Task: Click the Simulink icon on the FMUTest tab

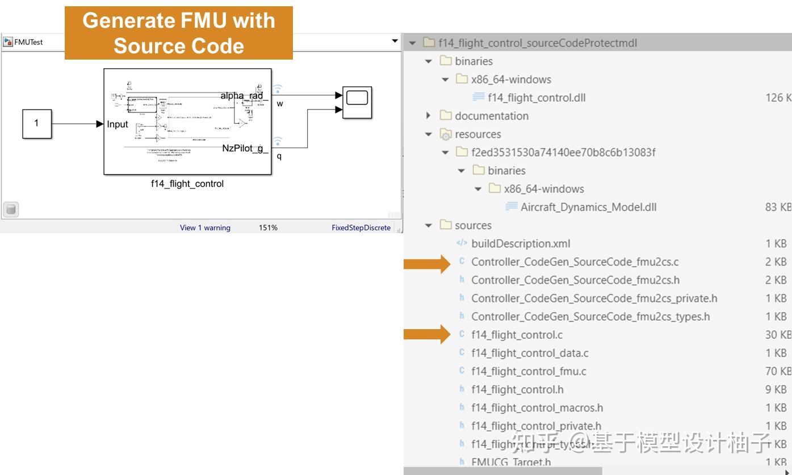Action: click(8, 41)
